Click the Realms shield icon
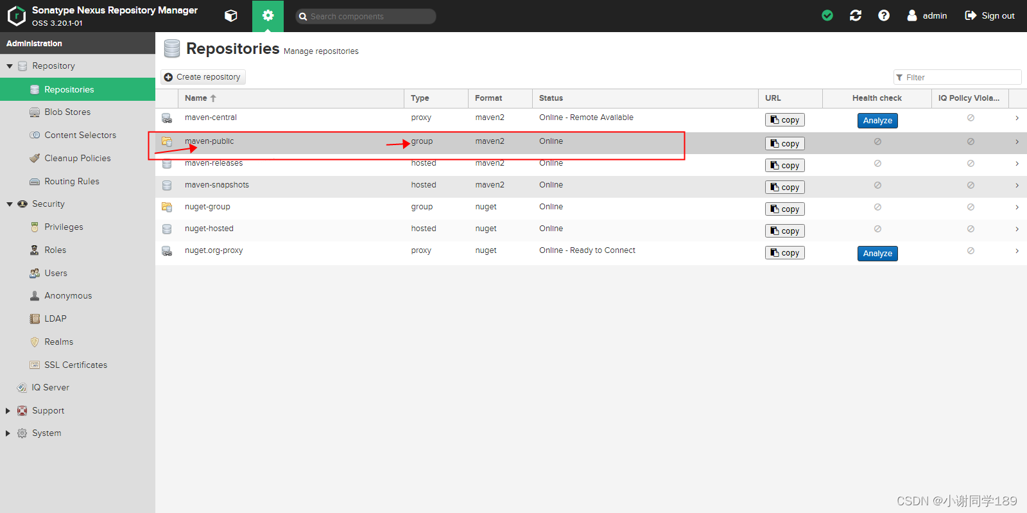Image resolution: width=1027 pixels, height=513 pixels. pos(35,342)
